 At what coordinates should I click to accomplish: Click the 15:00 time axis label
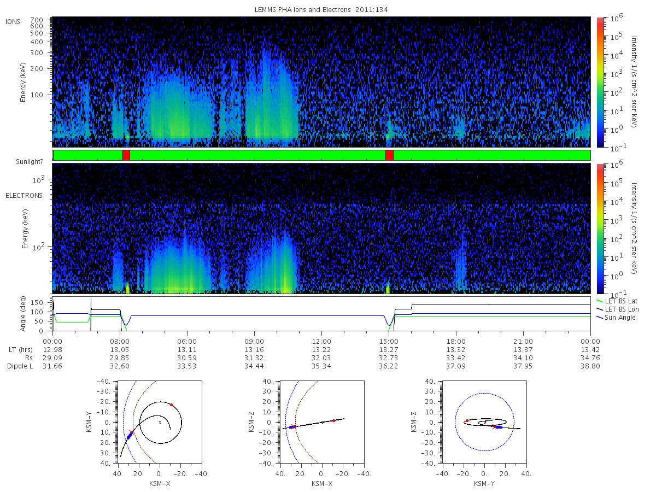[x=389, y=341]
